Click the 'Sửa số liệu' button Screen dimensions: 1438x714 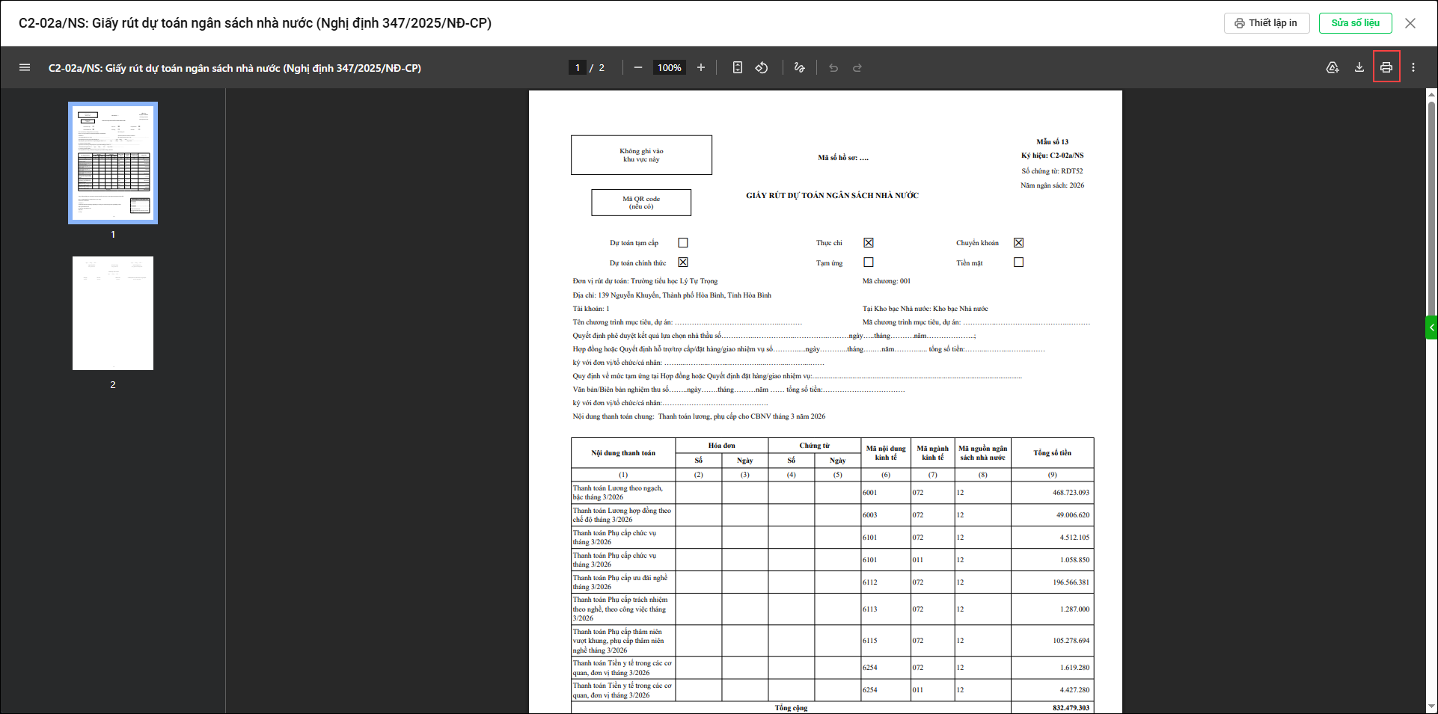point(1355,23)
